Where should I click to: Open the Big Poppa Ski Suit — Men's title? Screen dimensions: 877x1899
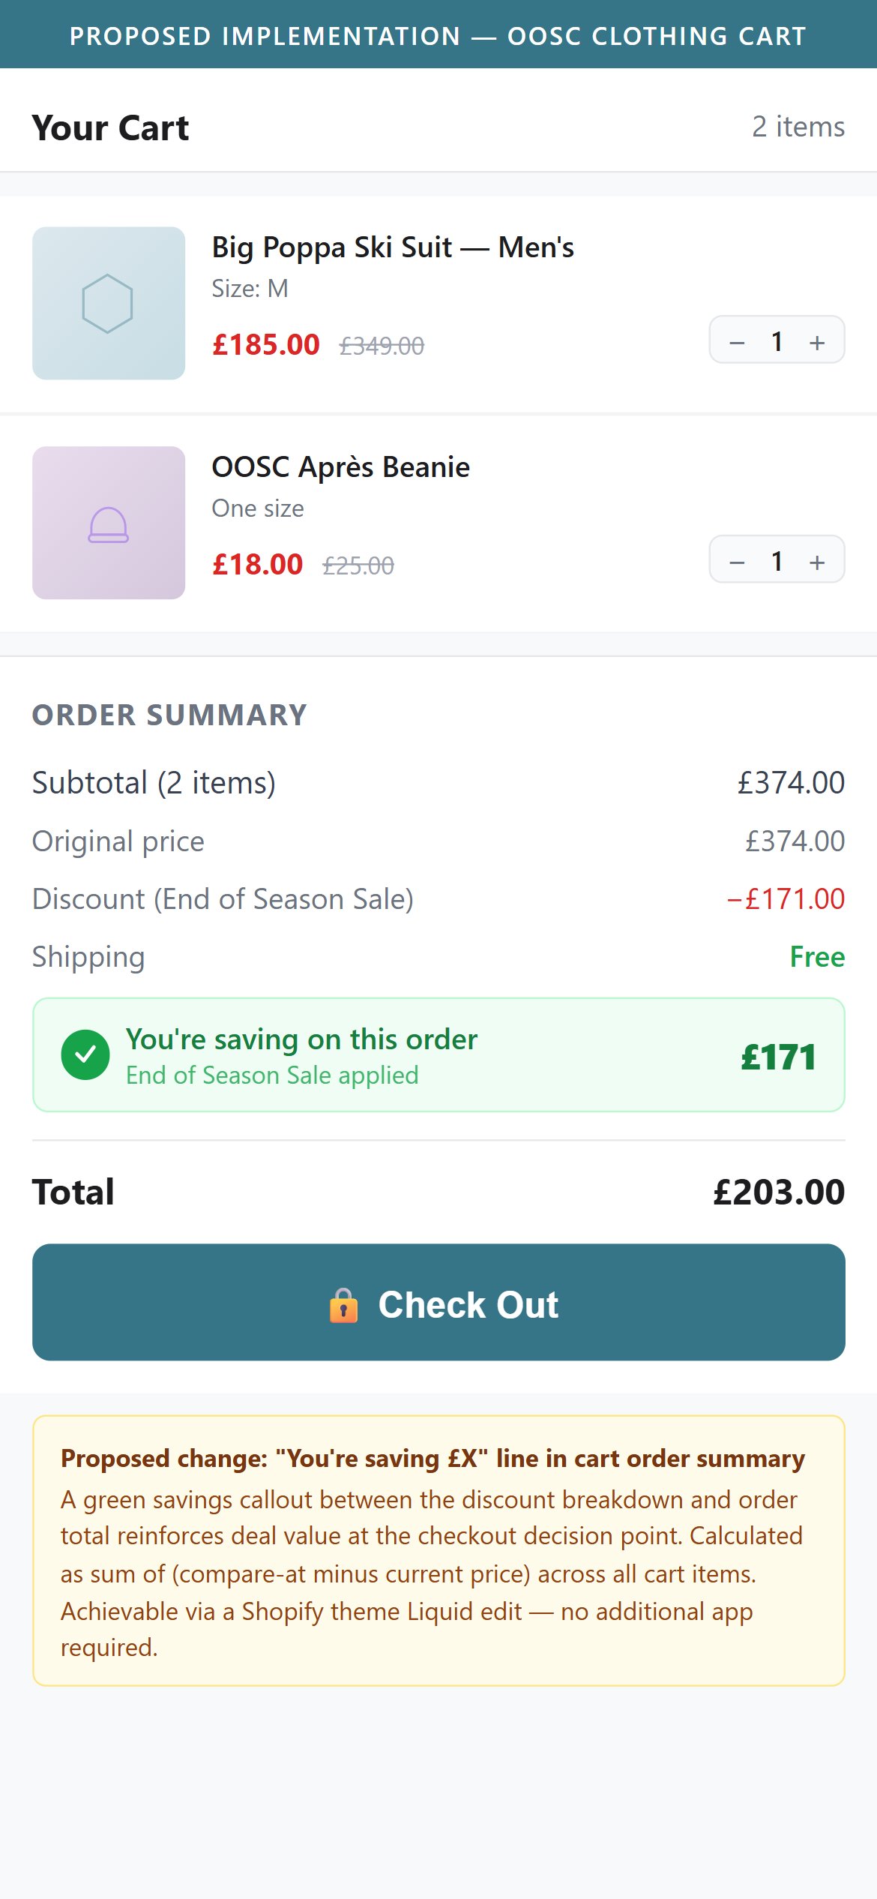[x=393, y=247]
